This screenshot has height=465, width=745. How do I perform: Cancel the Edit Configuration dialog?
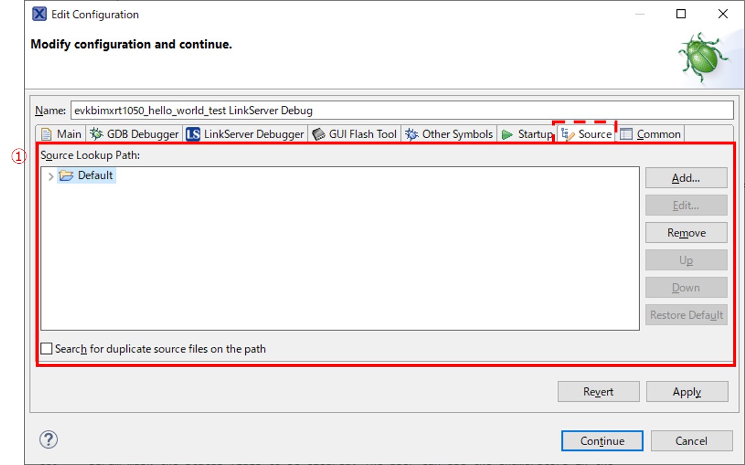coord(691,441)
